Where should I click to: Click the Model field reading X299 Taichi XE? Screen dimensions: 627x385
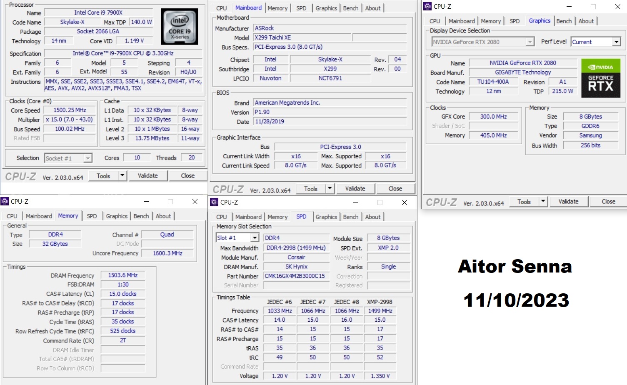pos(302,37)
